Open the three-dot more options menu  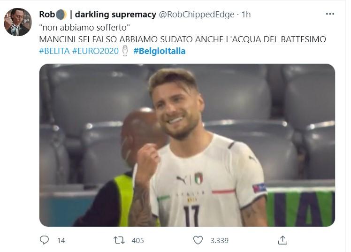pyautogui.click(x=330, y=14)
